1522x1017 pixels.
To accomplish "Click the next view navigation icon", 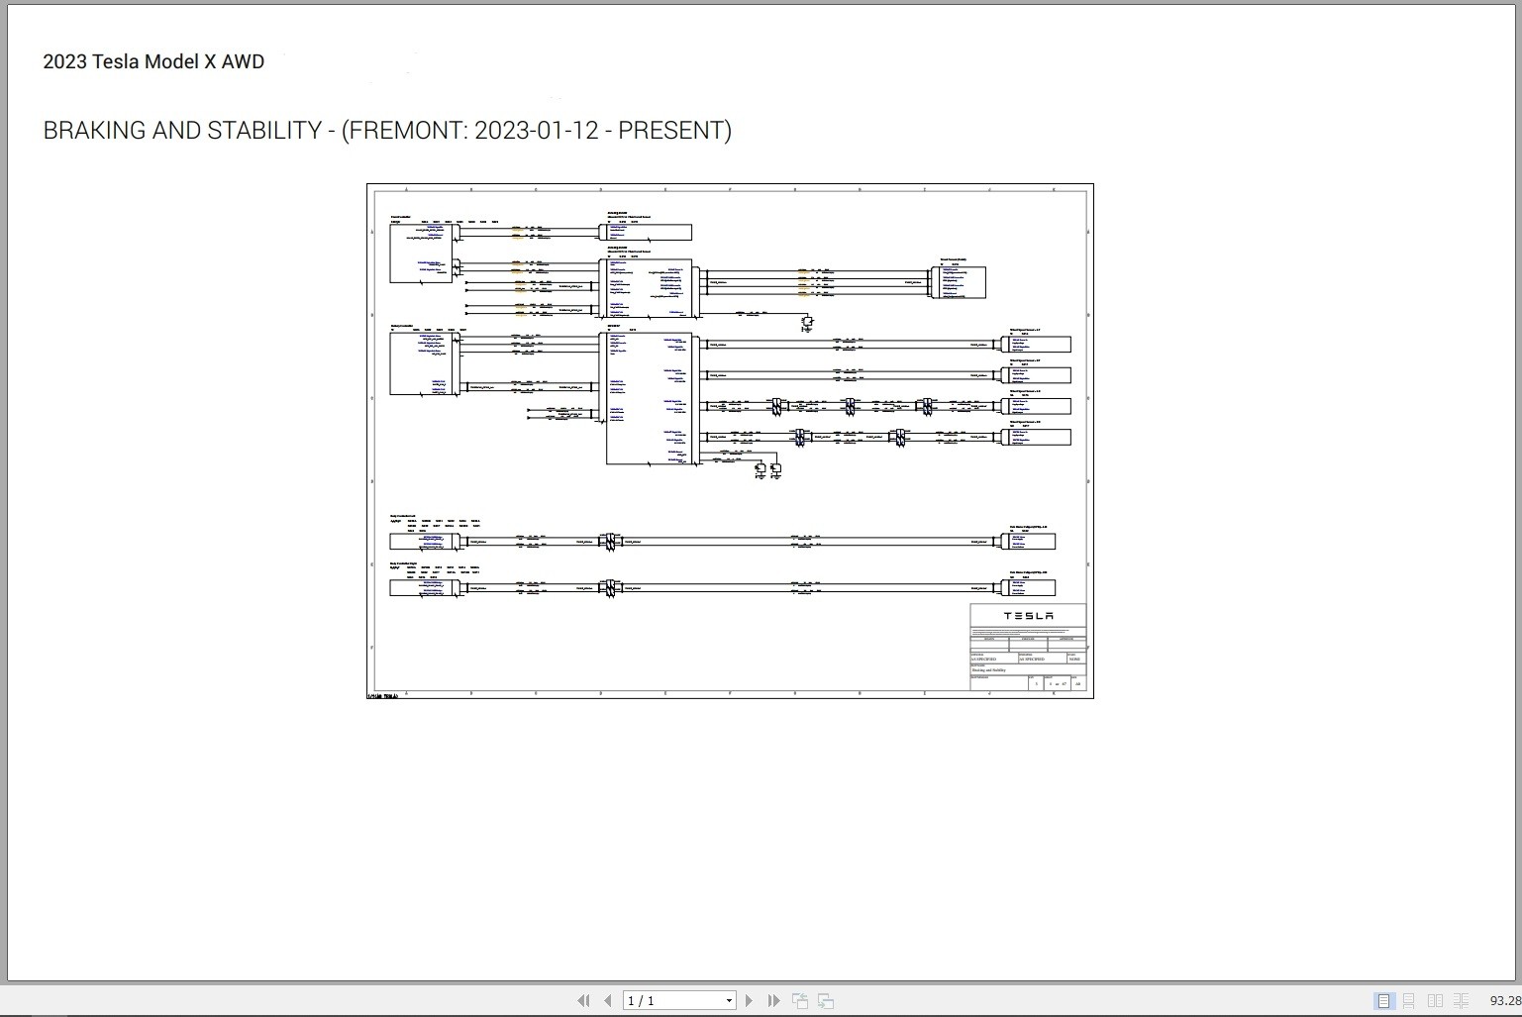I will pos(826,1001).
